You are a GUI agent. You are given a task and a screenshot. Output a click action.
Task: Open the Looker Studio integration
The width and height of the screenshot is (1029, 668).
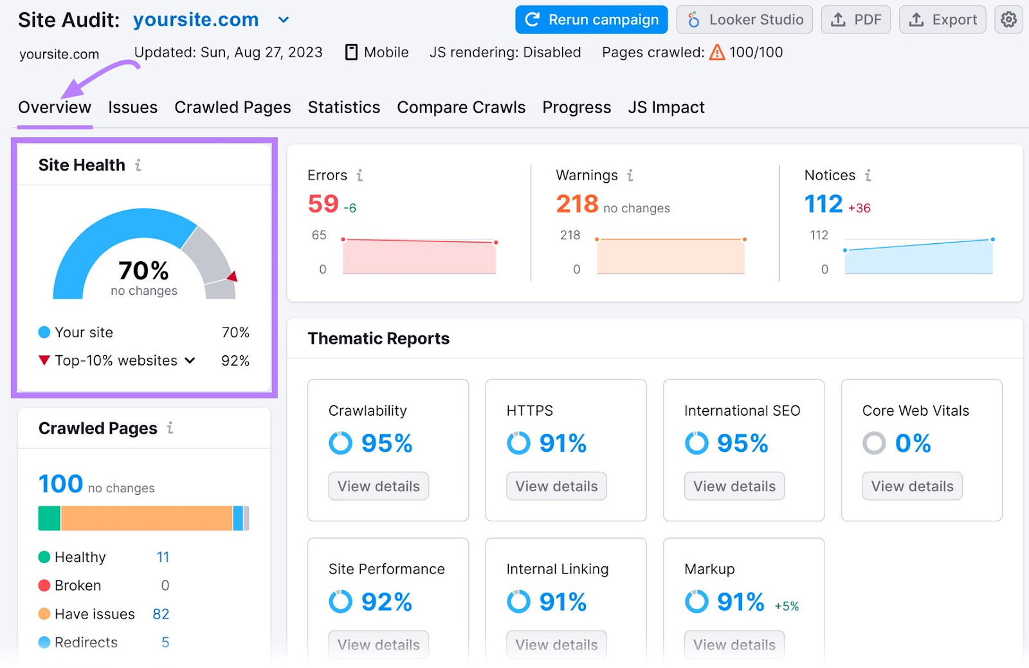pos(744,19)
